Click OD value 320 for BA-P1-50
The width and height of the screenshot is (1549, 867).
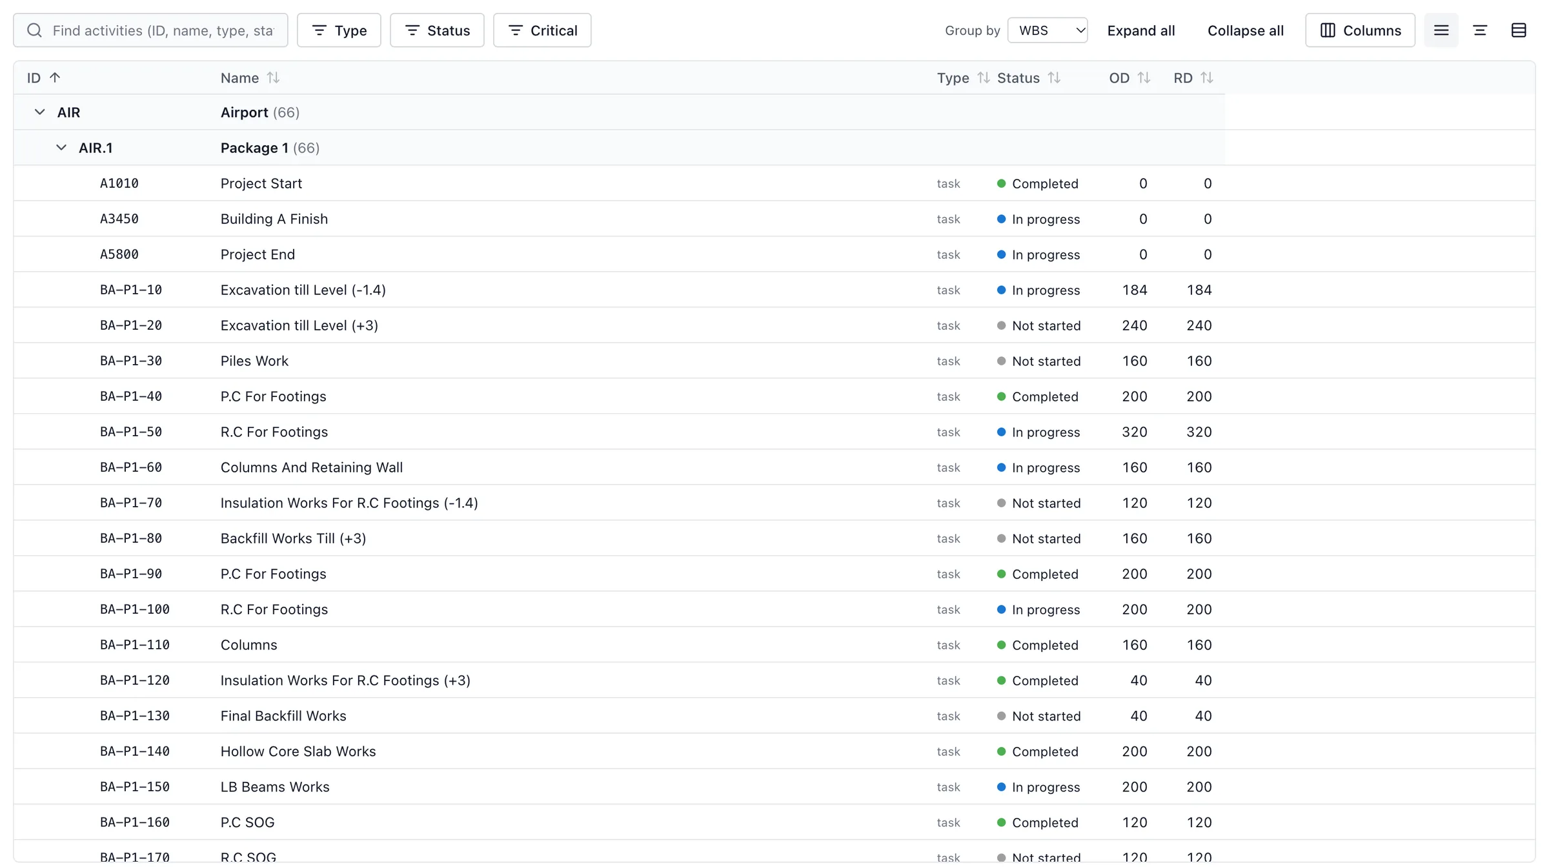tap(1134, 432)
